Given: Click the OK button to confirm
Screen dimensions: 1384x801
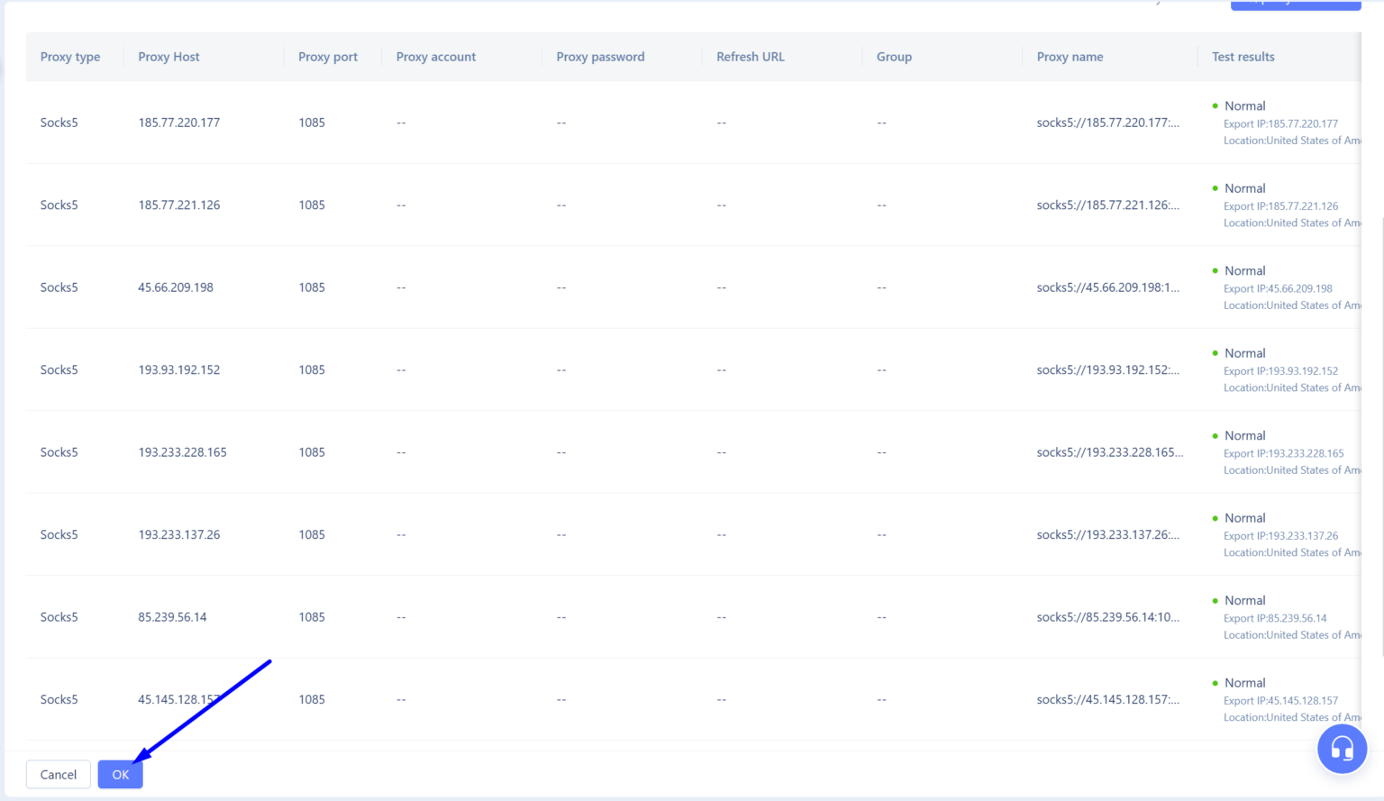Looking at the screenshot, I should click(x=120, y=774).
